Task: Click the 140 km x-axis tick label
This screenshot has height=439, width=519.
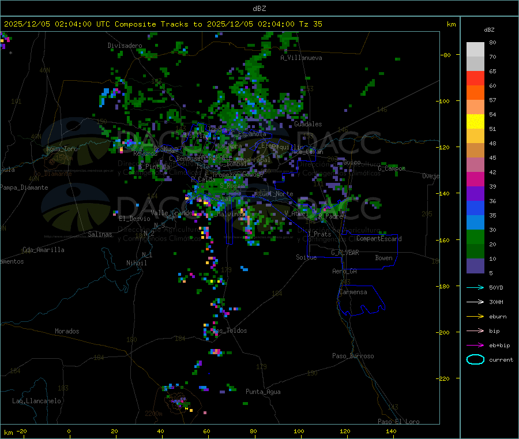Action: 391,431
